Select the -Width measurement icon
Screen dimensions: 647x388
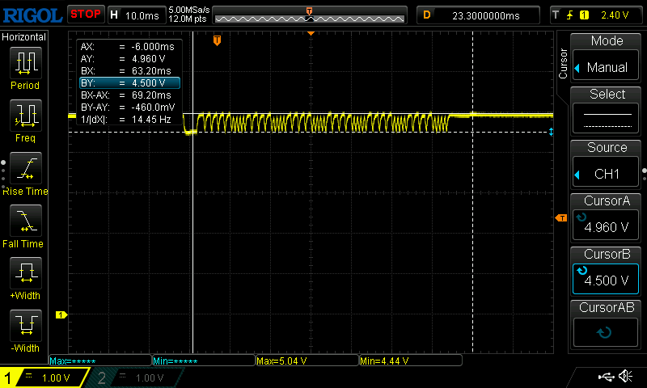26,325
